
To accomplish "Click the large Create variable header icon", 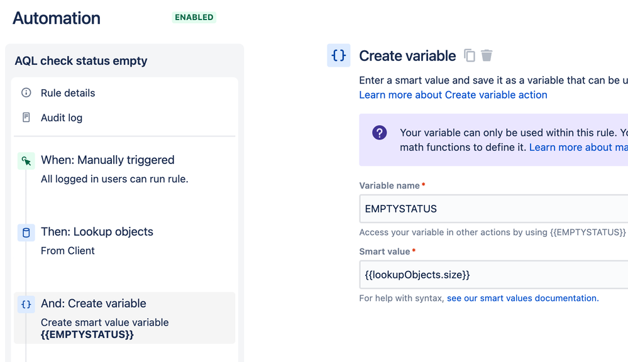I will coord(339,55).
